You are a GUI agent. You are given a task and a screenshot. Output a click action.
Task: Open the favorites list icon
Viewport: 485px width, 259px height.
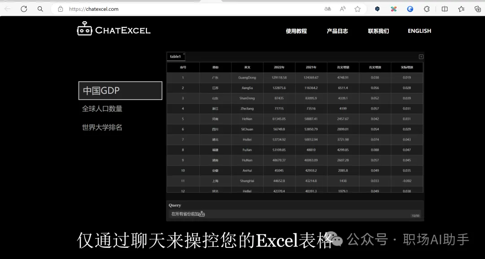tap(461, 9)
